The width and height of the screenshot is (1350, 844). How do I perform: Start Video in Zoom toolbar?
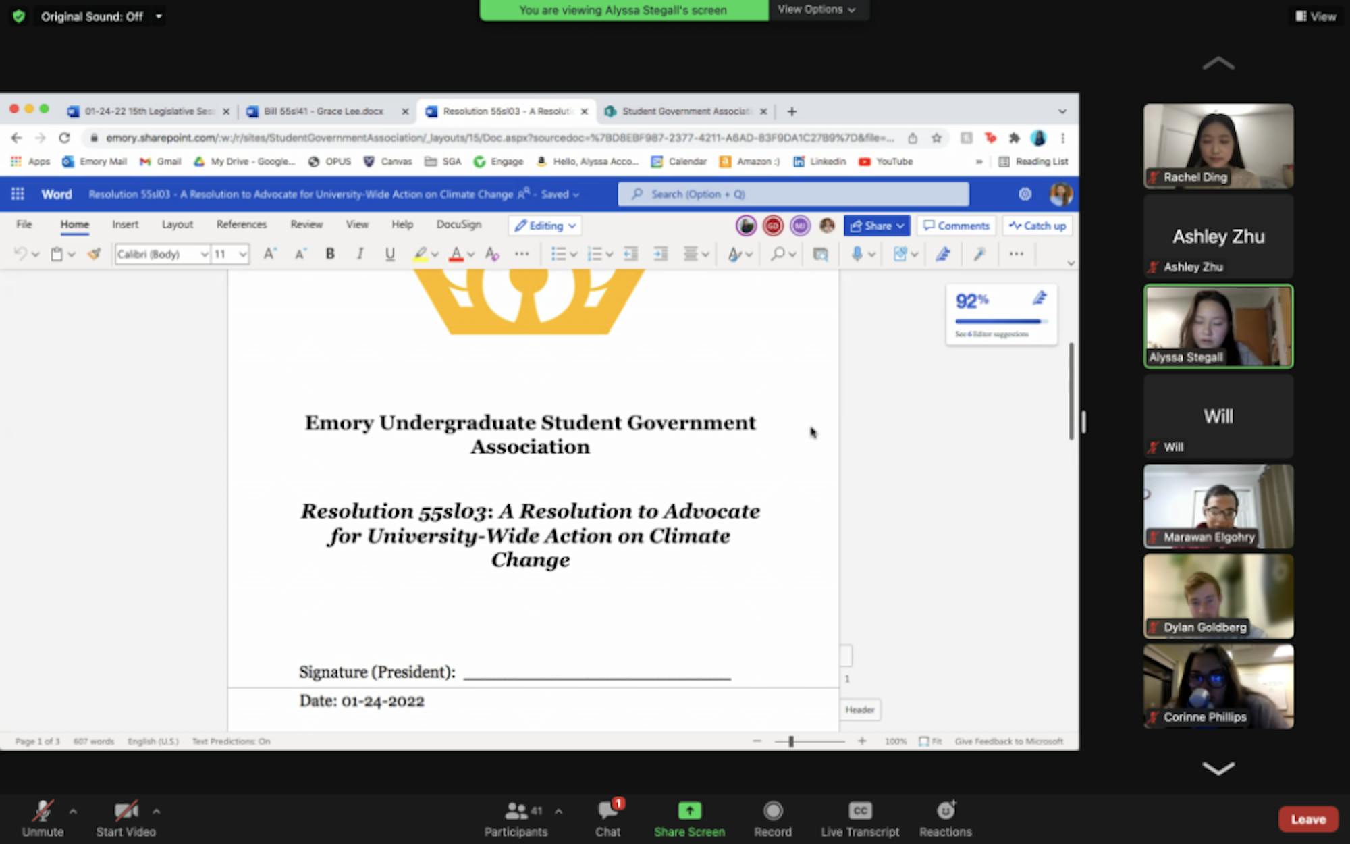(126, 819)
